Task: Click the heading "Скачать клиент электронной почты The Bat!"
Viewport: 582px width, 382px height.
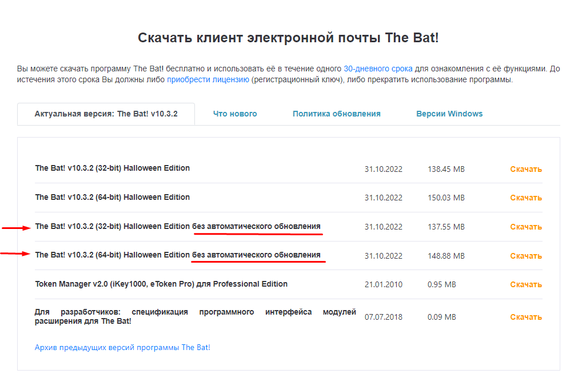Action: tap(288, 38)
